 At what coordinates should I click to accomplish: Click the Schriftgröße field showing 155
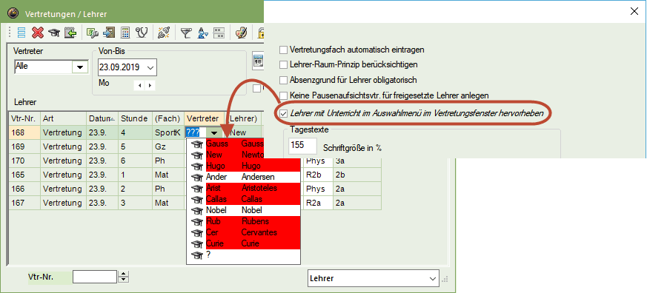tap(303, 146)
